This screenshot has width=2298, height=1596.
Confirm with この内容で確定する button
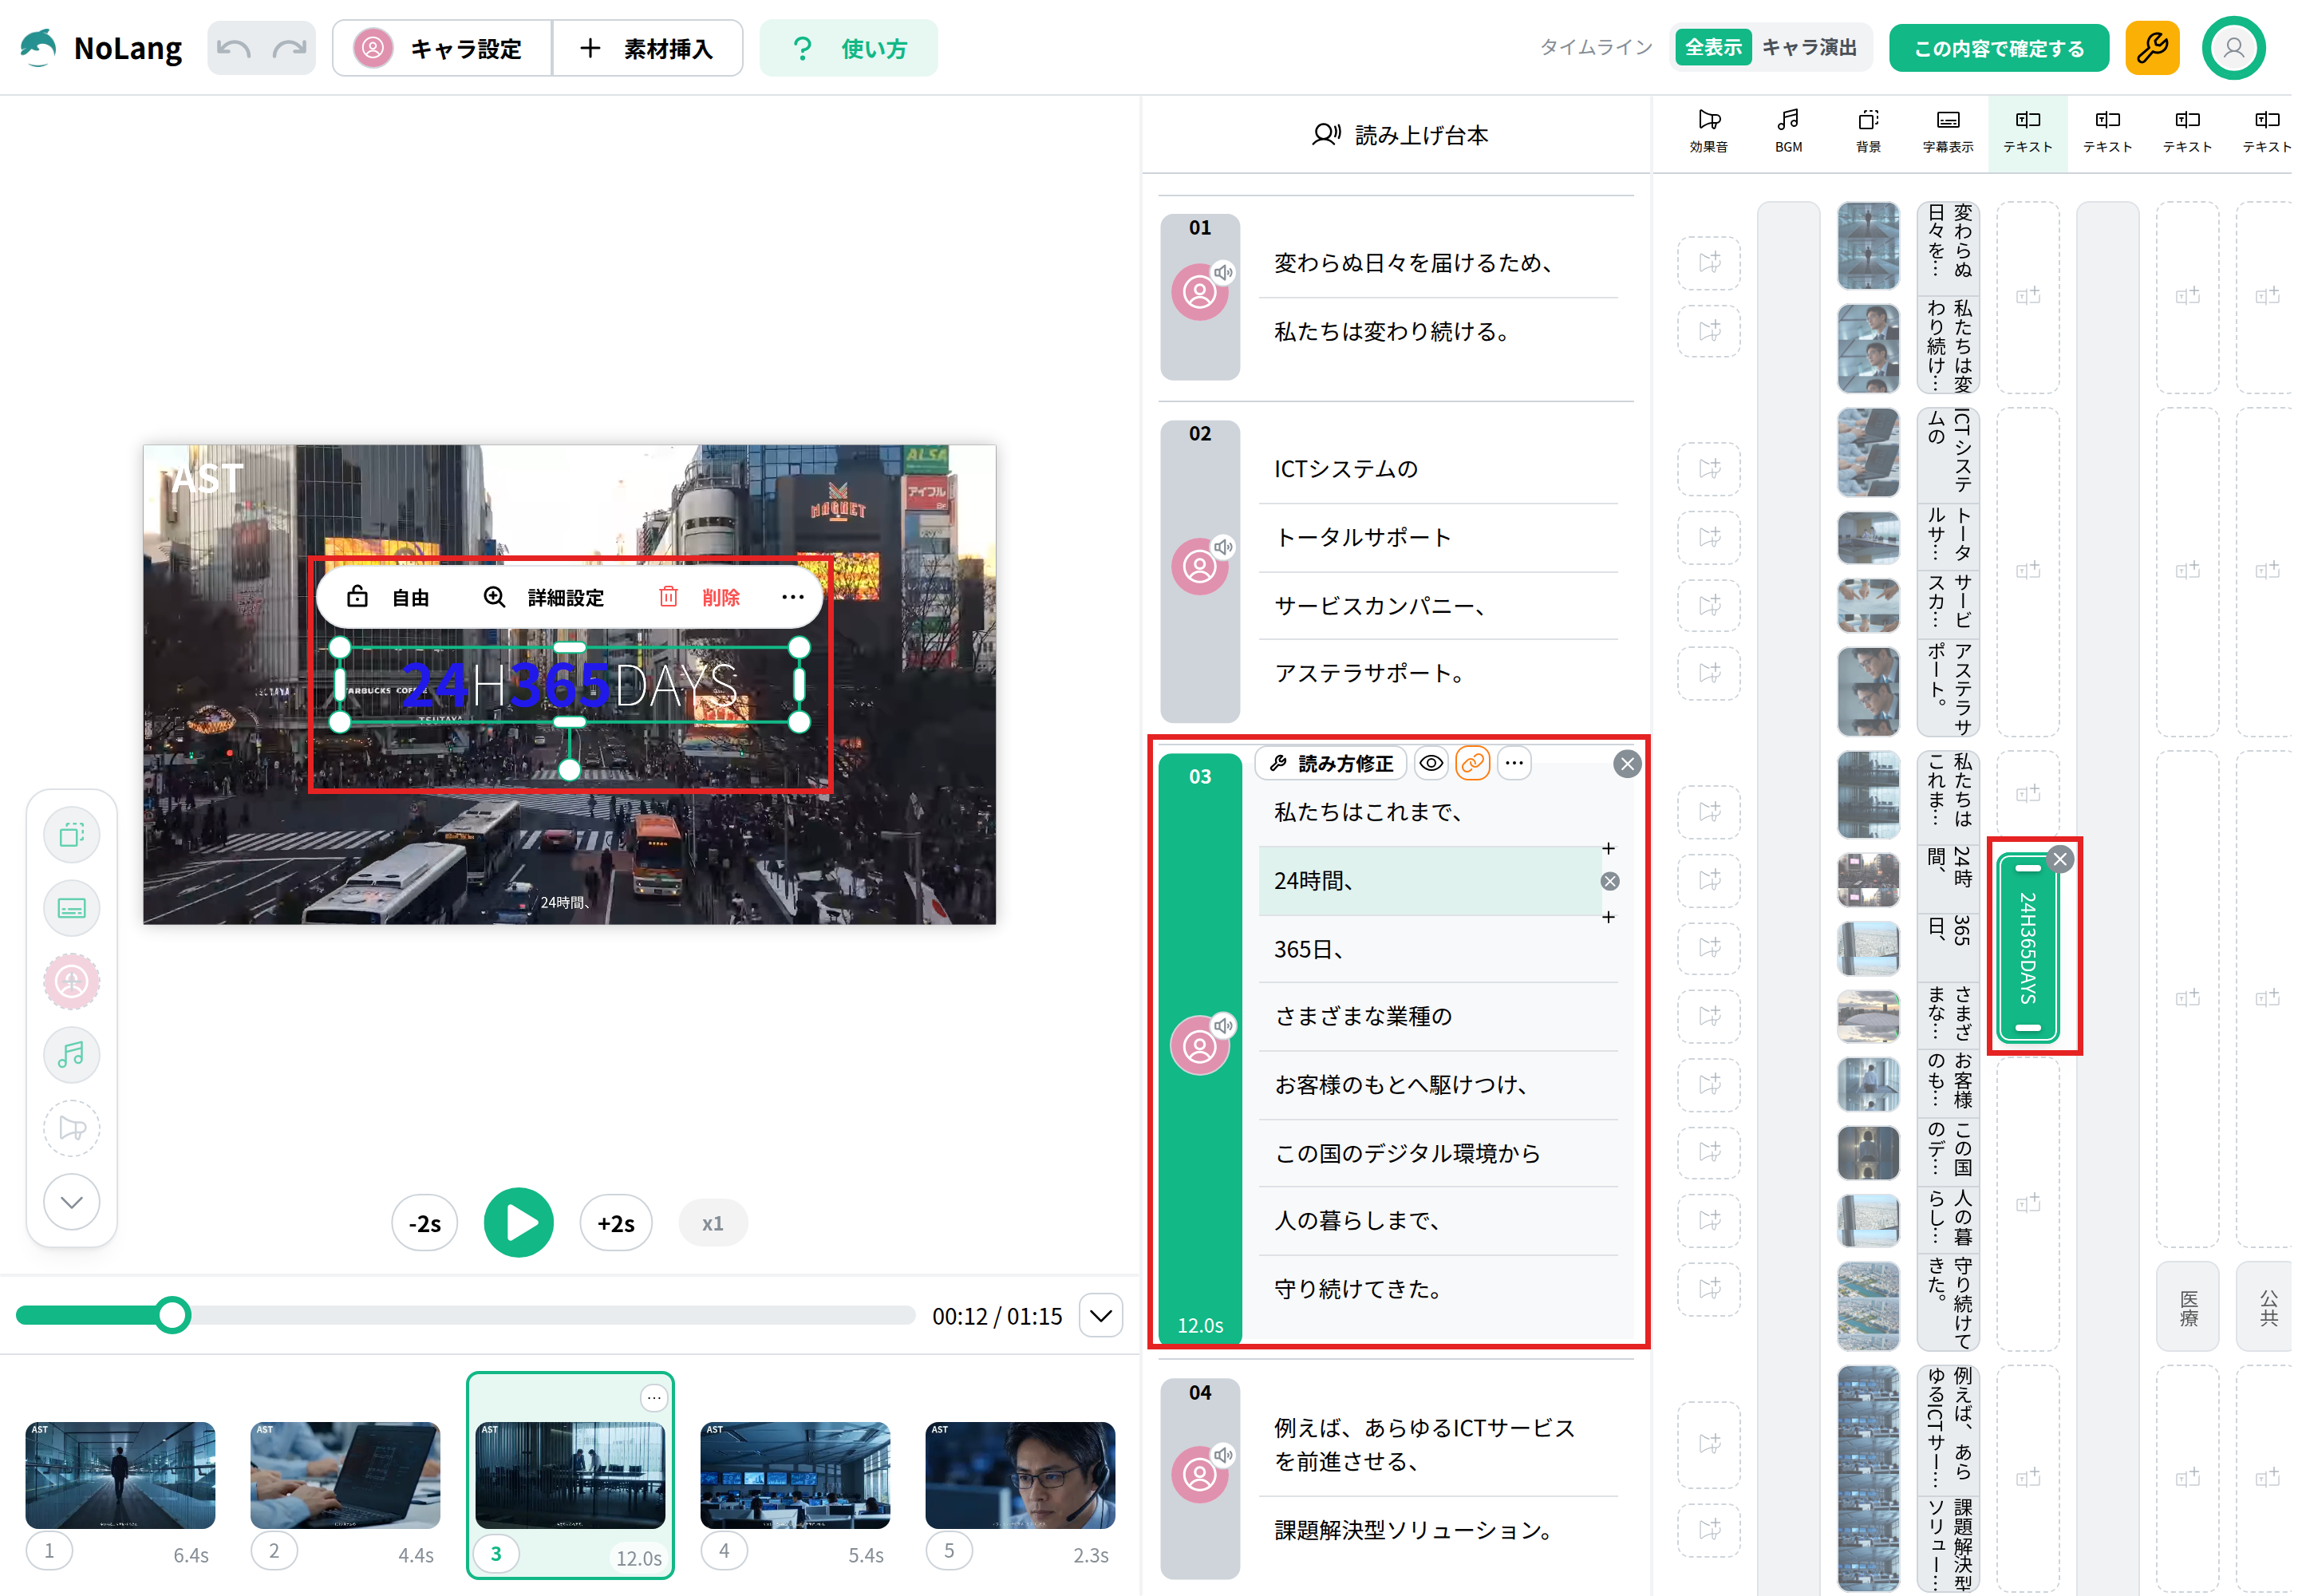point(1998,48)
